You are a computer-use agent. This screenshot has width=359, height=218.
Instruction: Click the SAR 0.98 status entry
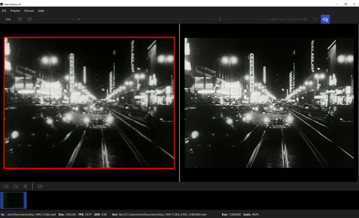101,214
